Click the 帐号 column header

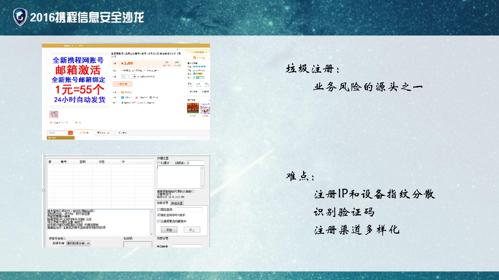click(64, 162)
